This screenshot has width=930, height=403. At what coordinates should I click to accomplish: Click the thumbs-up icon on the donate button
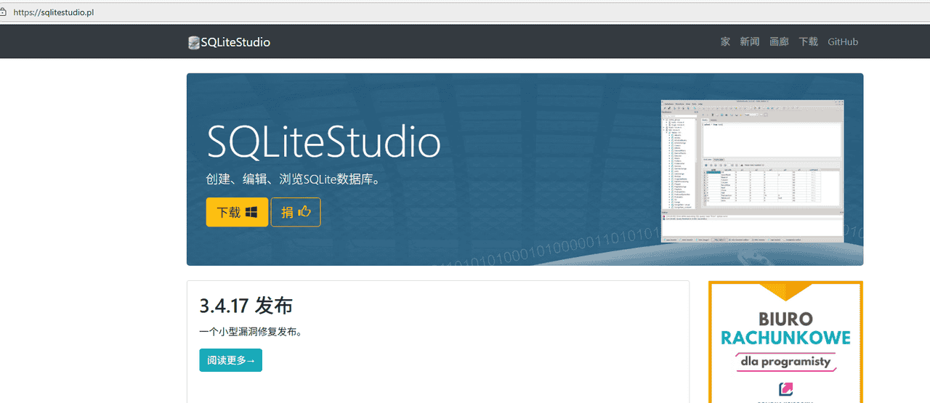click(304, 212)
